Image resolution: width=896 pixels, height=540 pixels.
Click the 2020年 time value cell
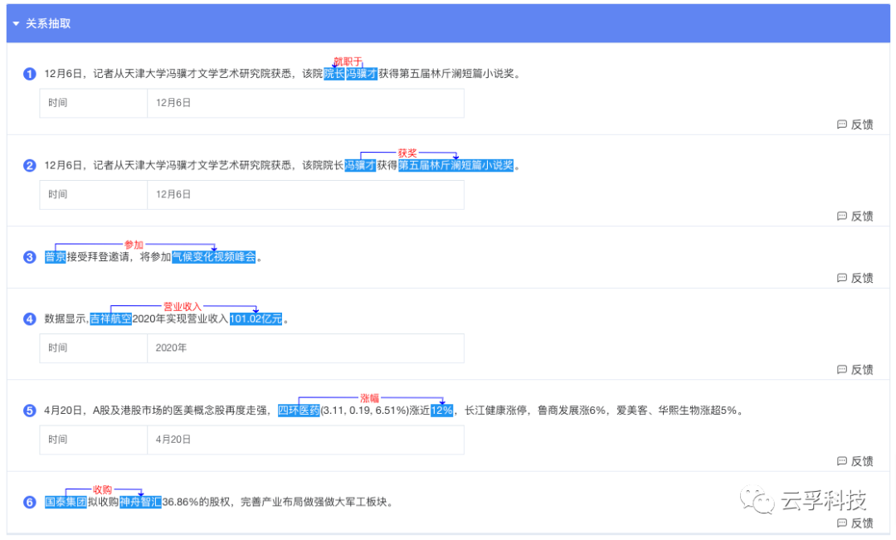[x=305, y=348]
